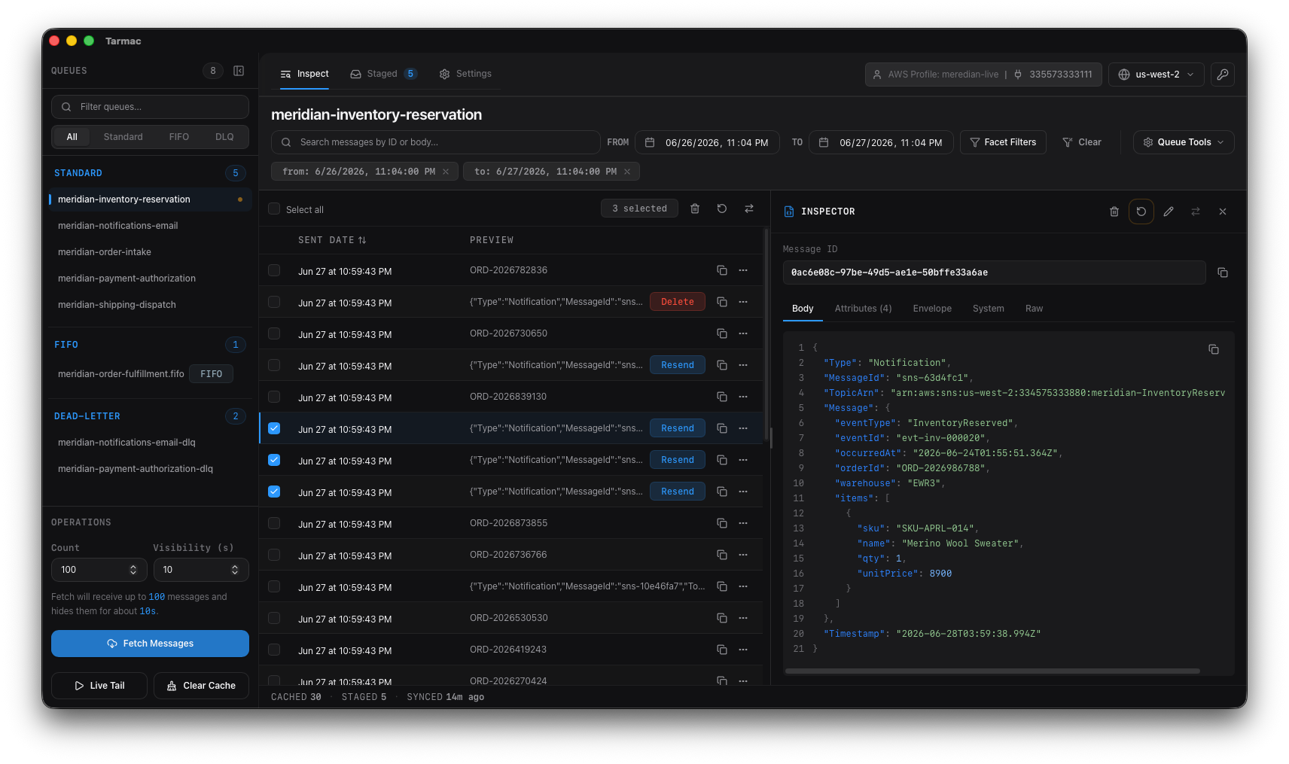
Task: Click the Filter queues input field
Action: (x=150, y=107)
